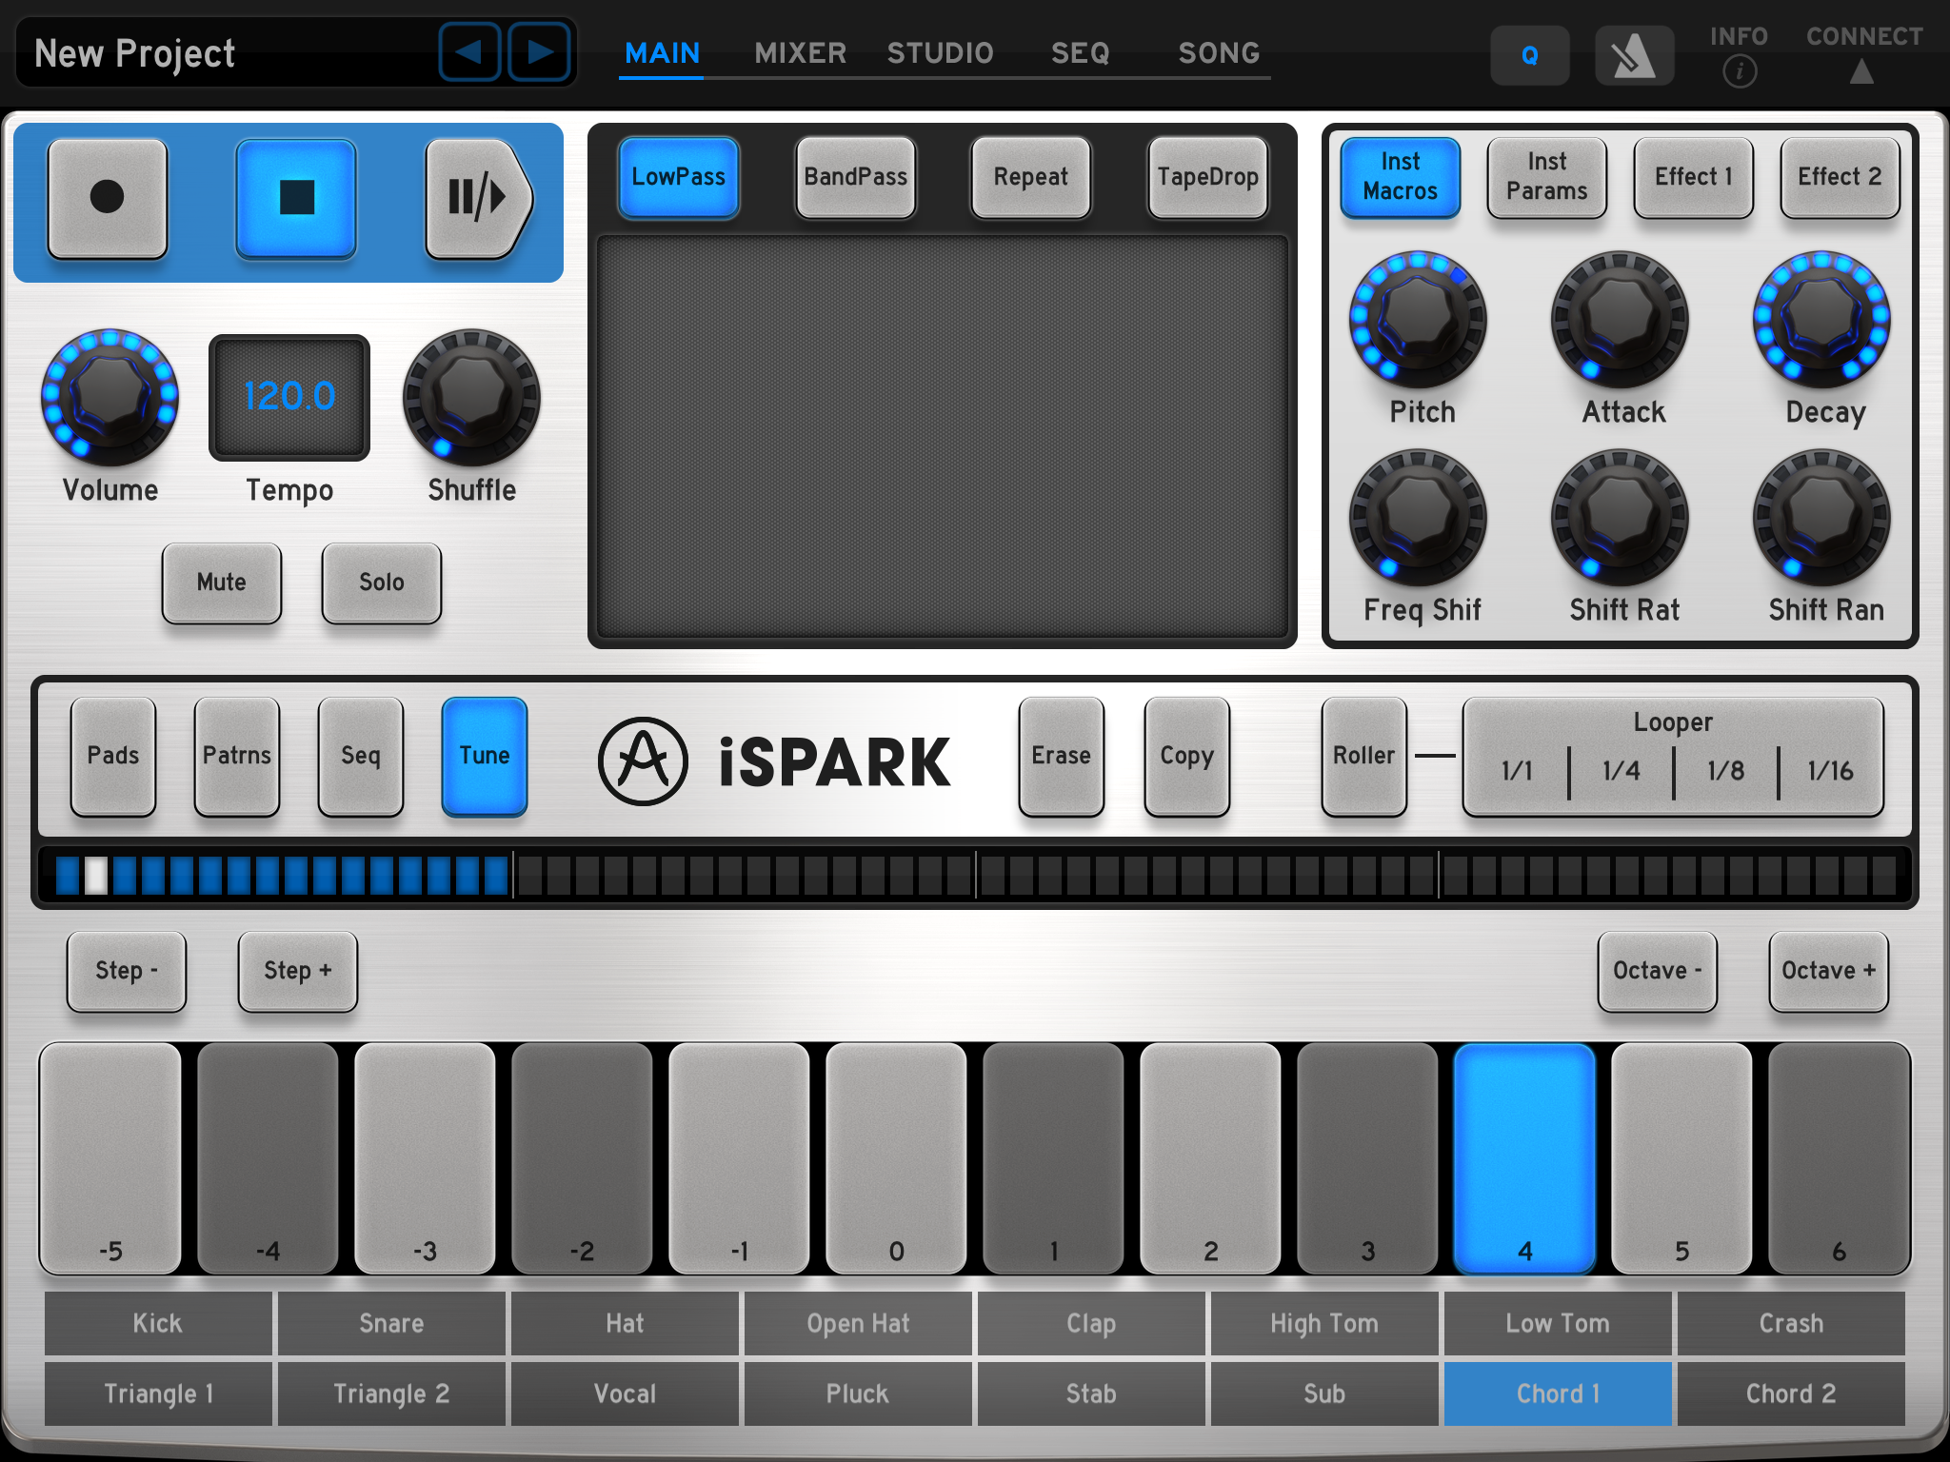The image size is (1950, 1462).
Task: Toggle the Solo button
Action: coord(382,583)
